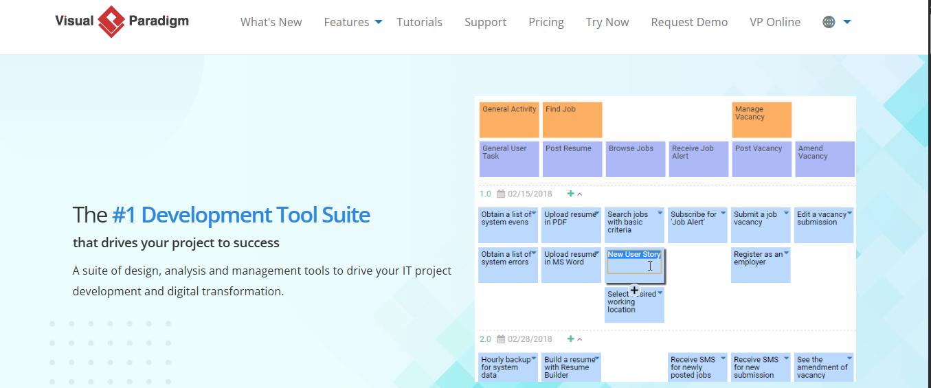The image size is (931, 388).
Task: Click the 'Hourly backup for system data' story
Action: pyautogui.click(x=508, y=367)
